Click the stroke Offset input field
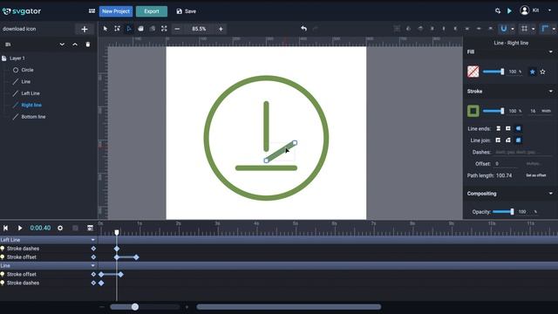The height and width of the screenshot is (314, 558). coord(506,164)
